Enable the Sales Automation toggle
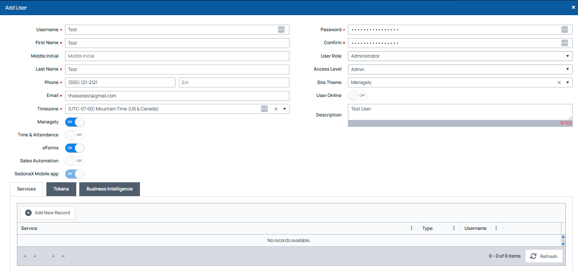Screen dimensions: 578x271 point(75,161)
